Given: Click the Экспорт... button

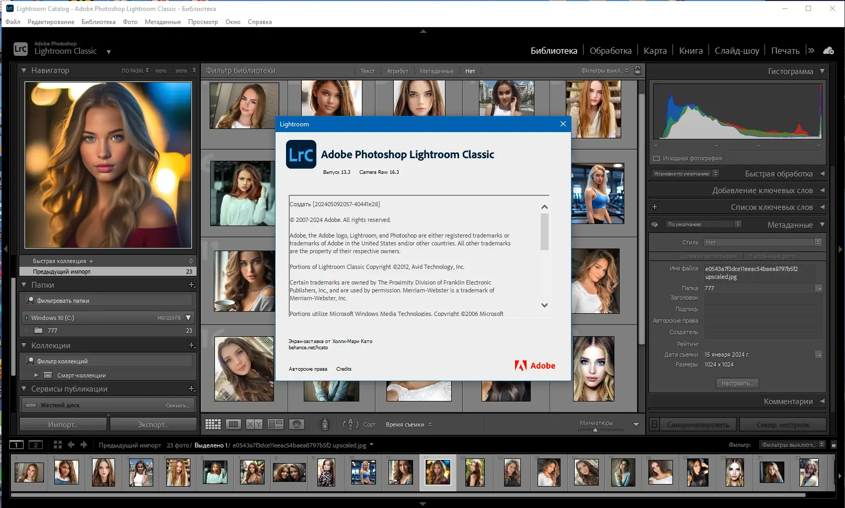Looking at the screenshot, I should tap(153, 424).
